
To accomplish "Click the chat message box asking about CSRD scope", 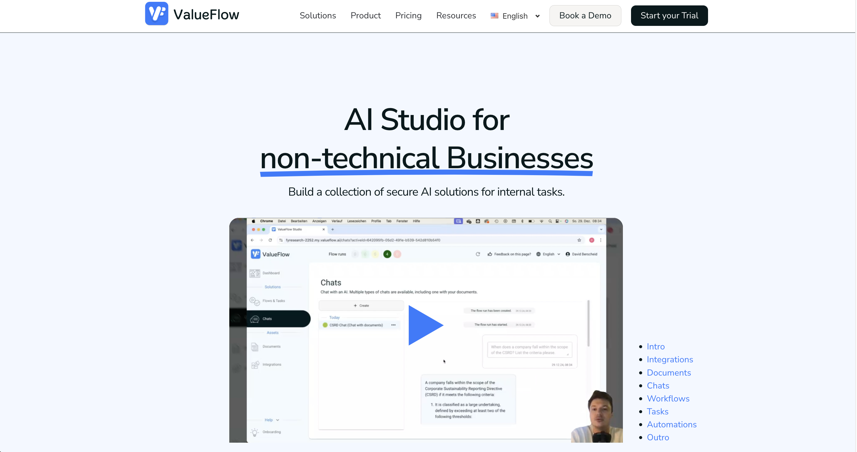I will point(530,350).
